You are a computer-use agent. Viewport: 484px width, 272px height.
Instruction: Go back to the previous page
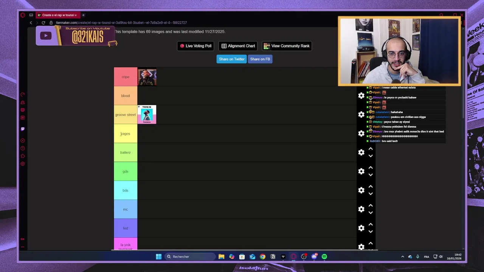(x=31, y=23)
